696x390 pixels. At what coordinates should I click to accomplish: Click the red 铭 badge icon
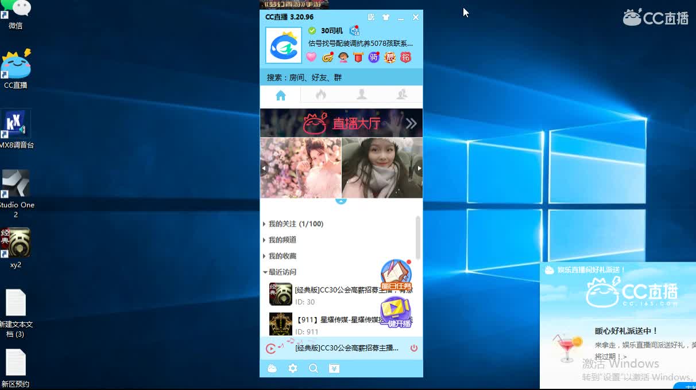click(x=406, y=57)
